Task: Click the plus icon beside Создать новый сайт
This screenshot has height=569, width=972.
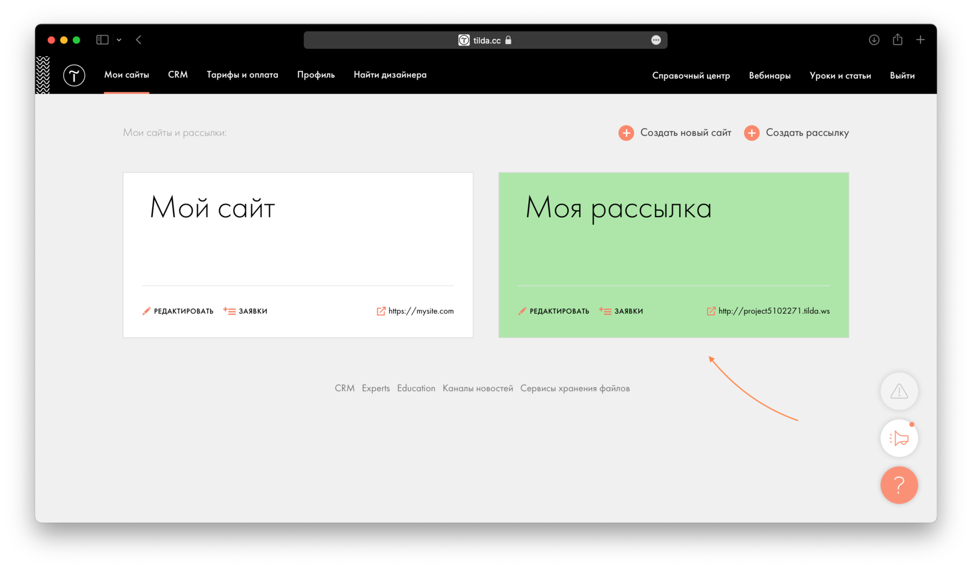Action: (x=626, y=133)
